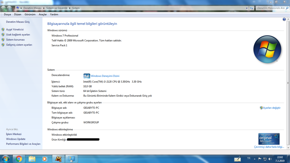Expand the arrow after Denetim Masası breadcrumb
The height and width of the screenshot is (163, 290).
(x=44, y=8)
